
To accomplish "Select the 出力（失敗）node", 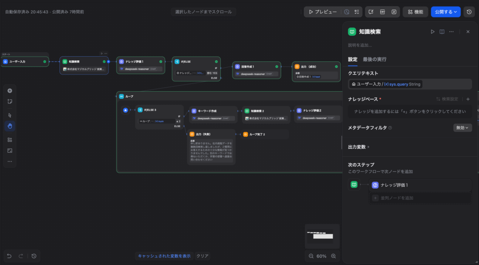I will pyautogui.click(x=211, y=147).
